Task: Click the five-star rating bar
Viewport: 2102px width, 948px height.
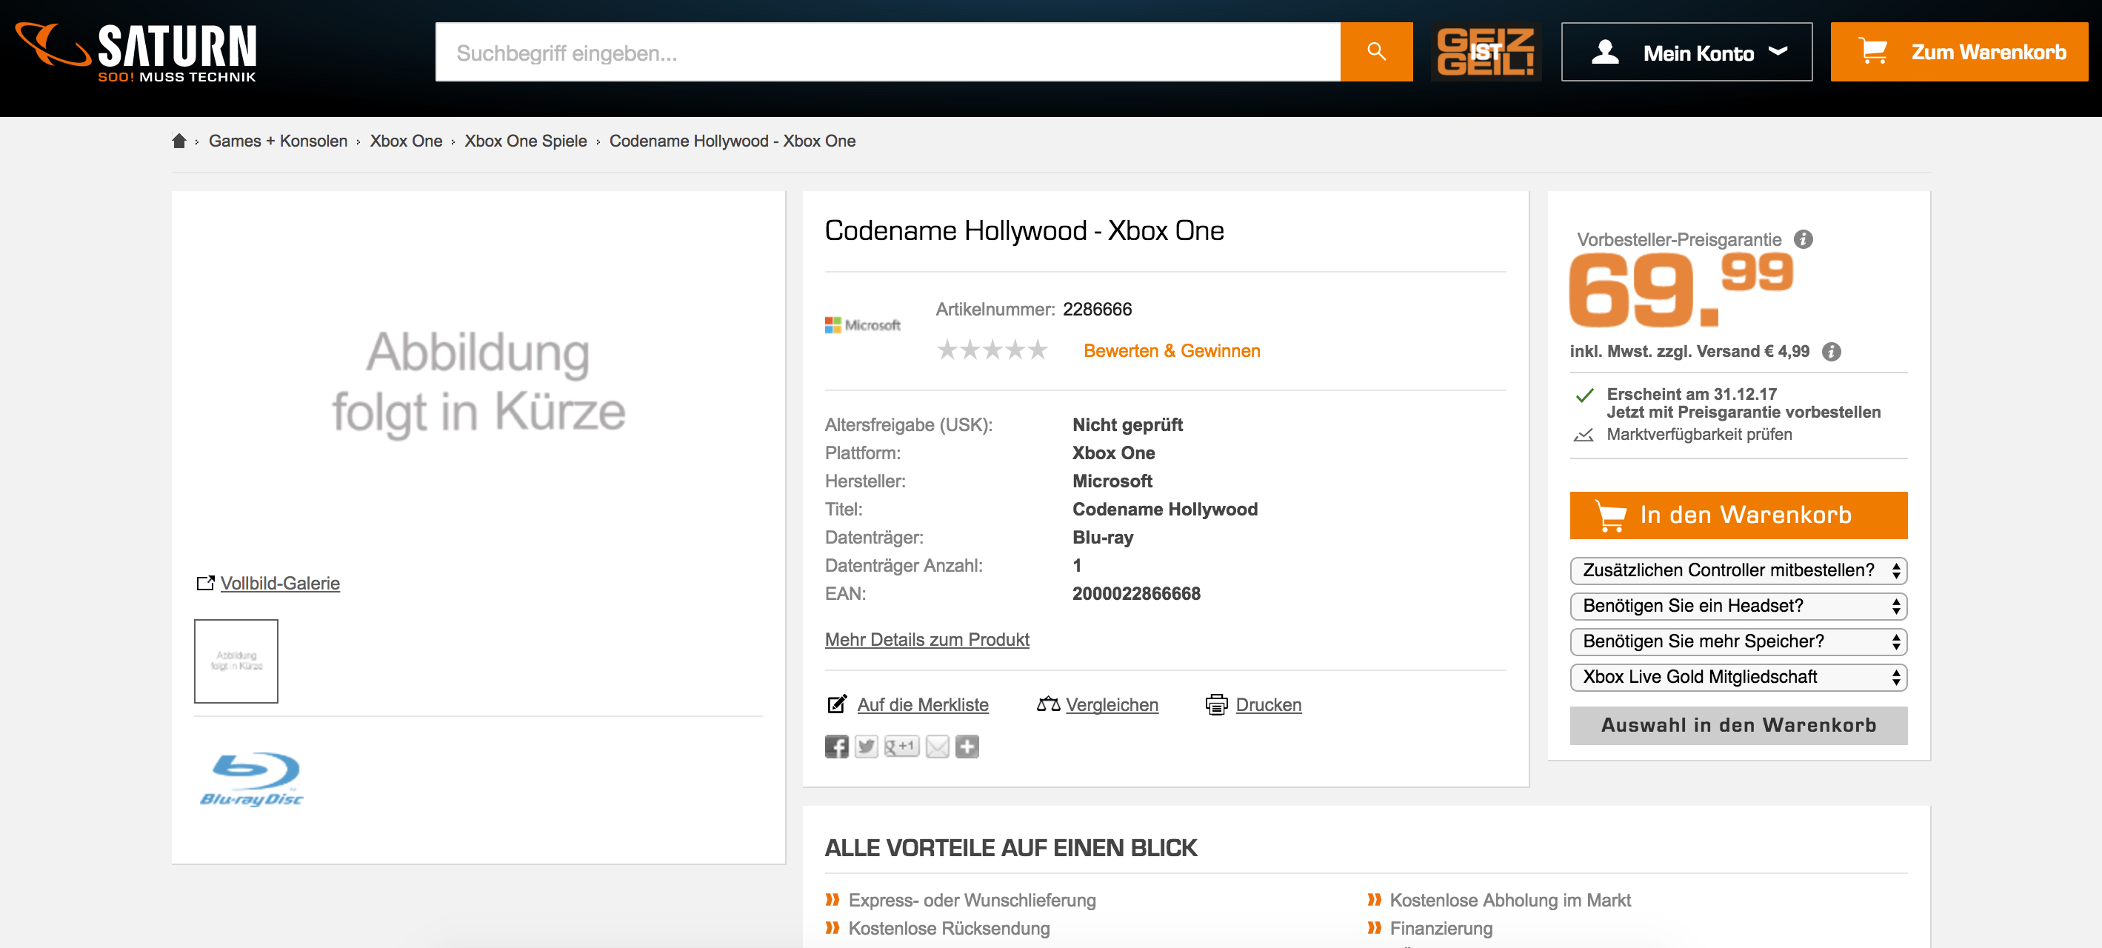Action: [x=992, y=351]
